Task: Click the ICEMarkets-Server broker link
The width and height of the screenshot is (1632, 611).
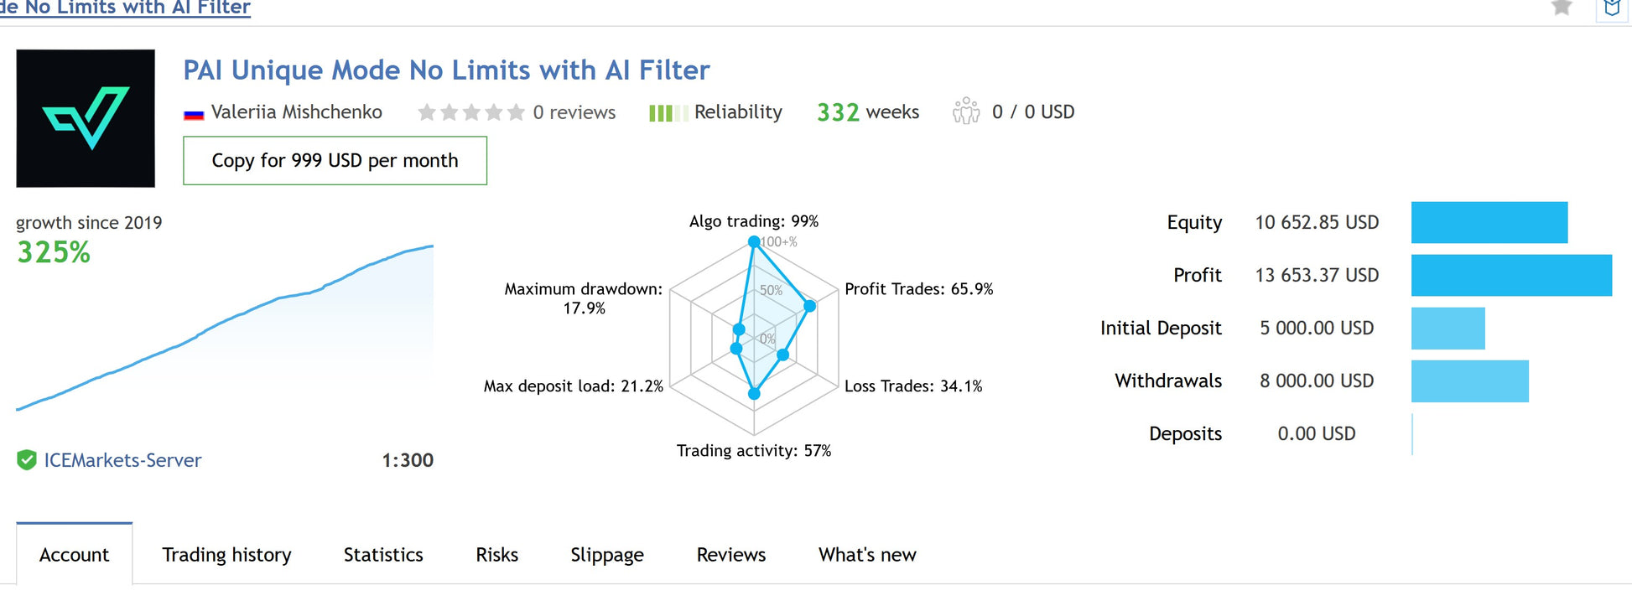Action: tap(122, 460)
